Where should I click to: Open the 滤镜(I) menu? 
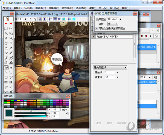93,8
